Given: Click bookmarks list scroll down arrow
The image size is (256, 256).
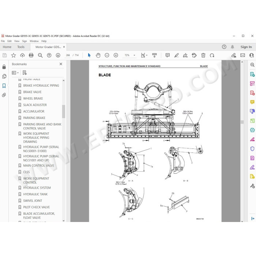Looking at the screenshot, I should (x=64, y=221).
